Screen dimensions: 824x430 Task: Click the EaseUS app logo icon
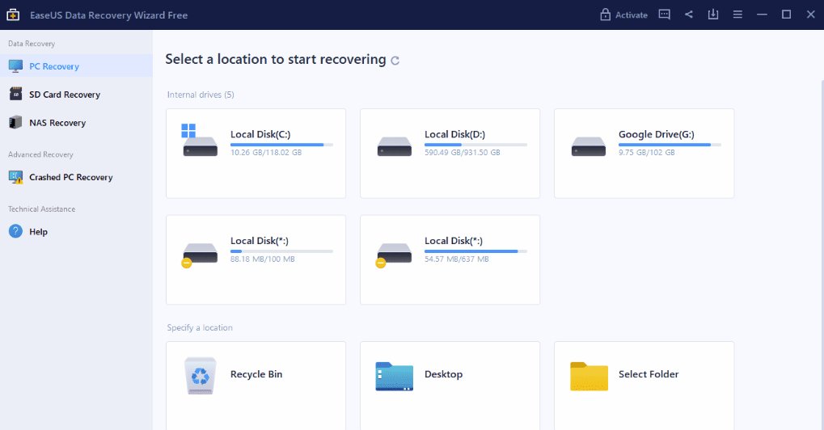pyautogui.click(x=13, y=15)
